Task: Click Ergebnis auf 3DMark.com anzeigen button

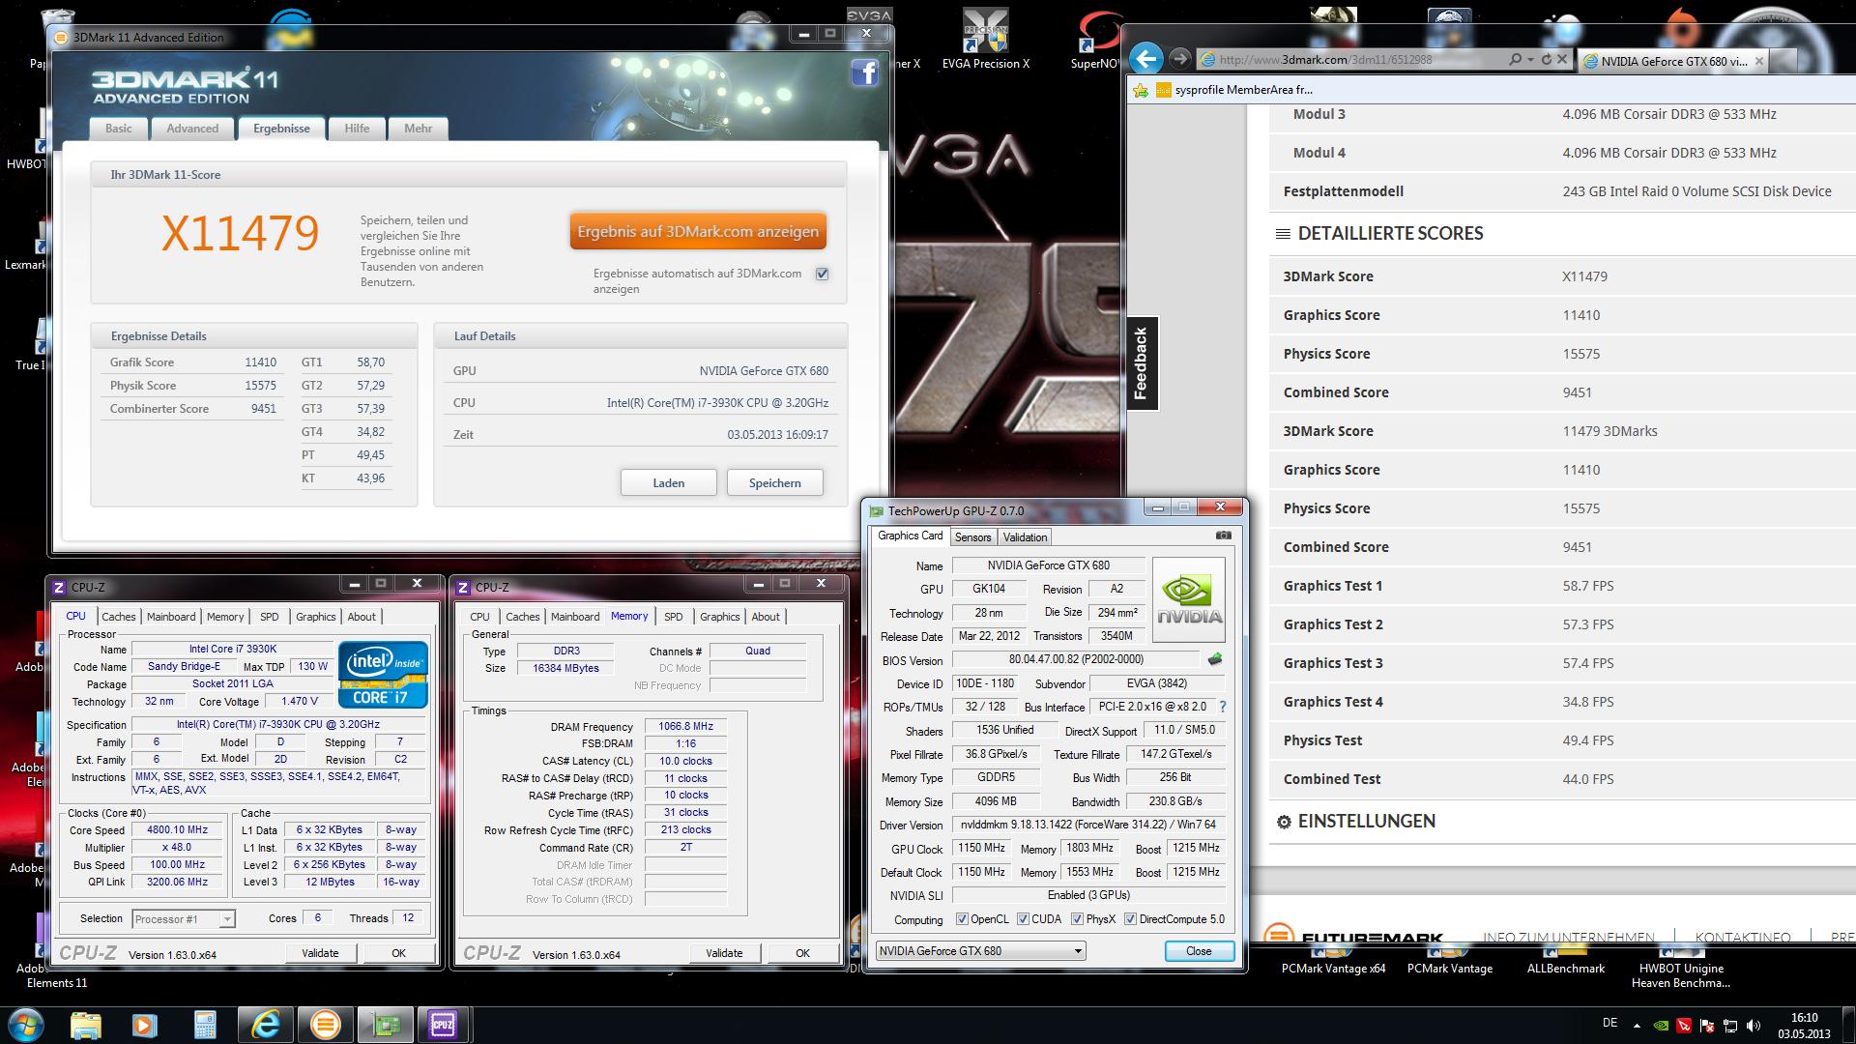Action: [x=698, y=232]
